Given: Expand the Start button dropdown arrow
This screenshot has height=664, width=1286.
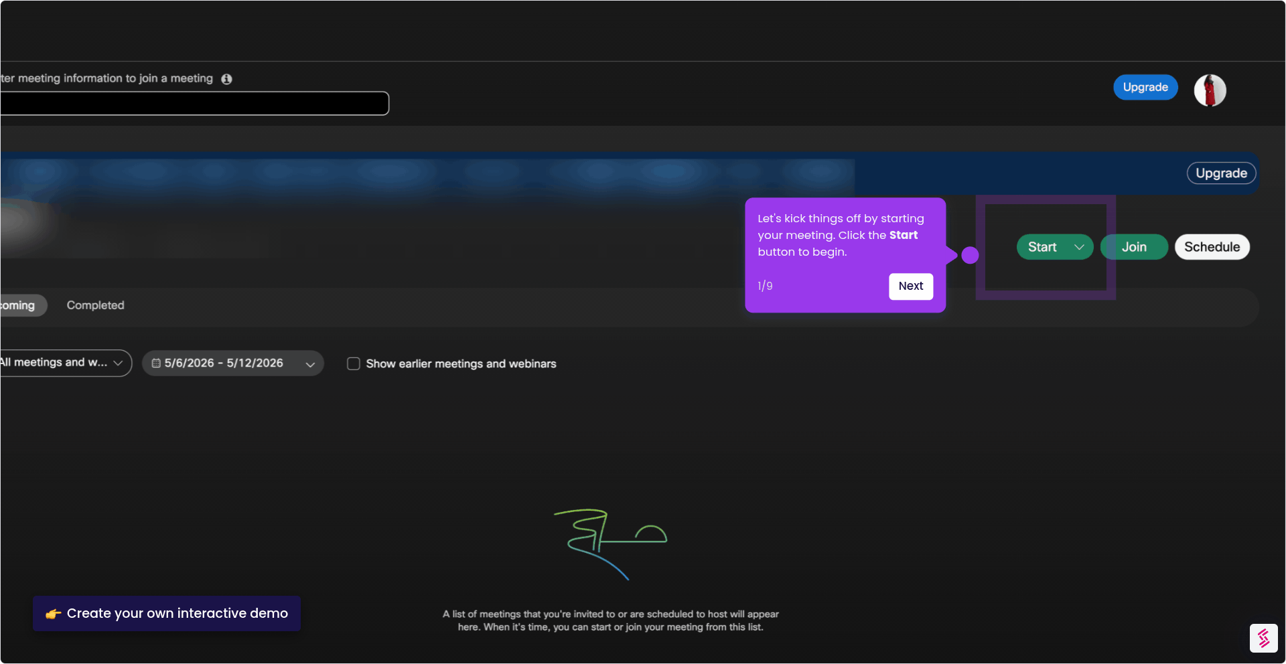Looking at the screenshot, I should coord(1079,247).
